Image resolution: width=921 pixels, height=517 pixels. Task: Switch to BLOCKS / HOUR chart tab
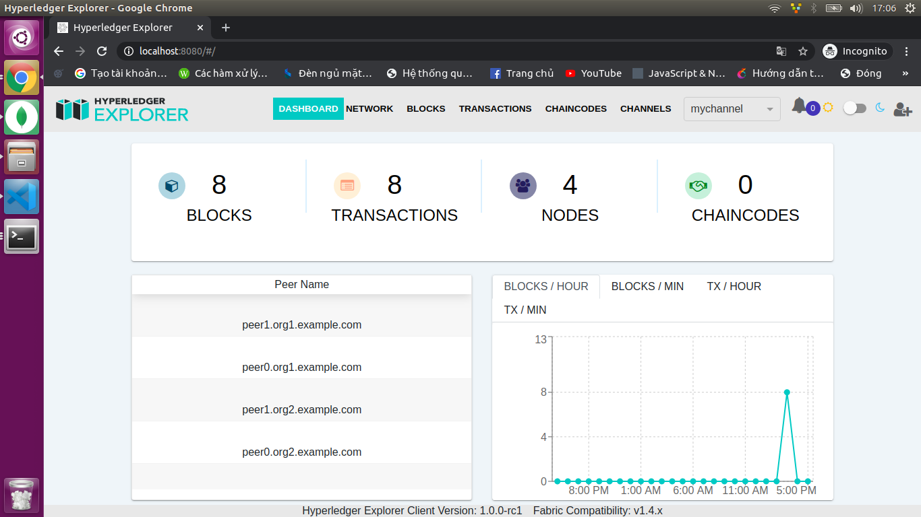(546, 287)
